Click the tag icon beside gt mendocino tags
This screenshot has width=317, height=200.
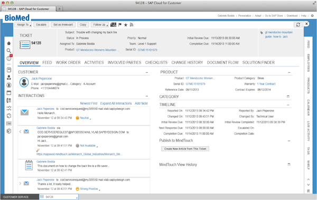(x=262, y=33)
